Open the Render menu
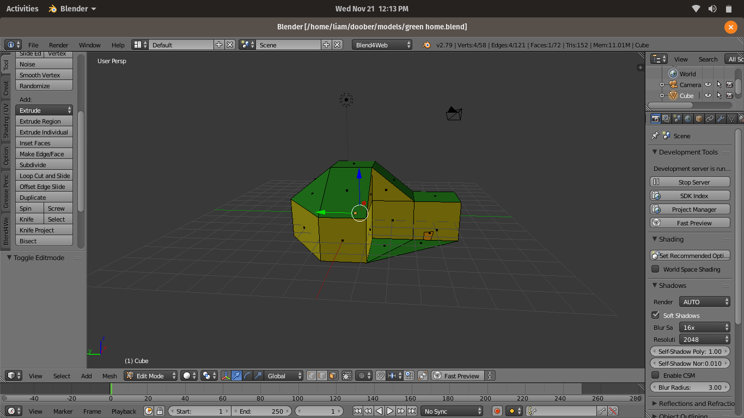The width and height of the screenshot is (744, 418). tap(58, 45)
